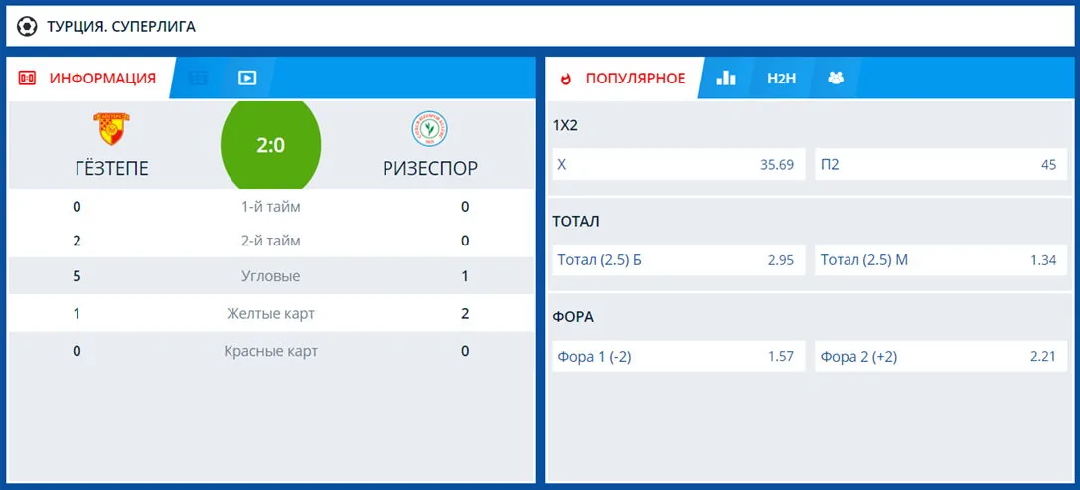This screenshot has height=490, width=1080.
Task: Select the Информация tab label
Action: click(102, 78)
